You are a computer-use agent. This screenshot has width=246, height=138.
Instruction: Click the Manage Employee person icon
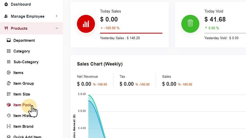pos(6,16)
